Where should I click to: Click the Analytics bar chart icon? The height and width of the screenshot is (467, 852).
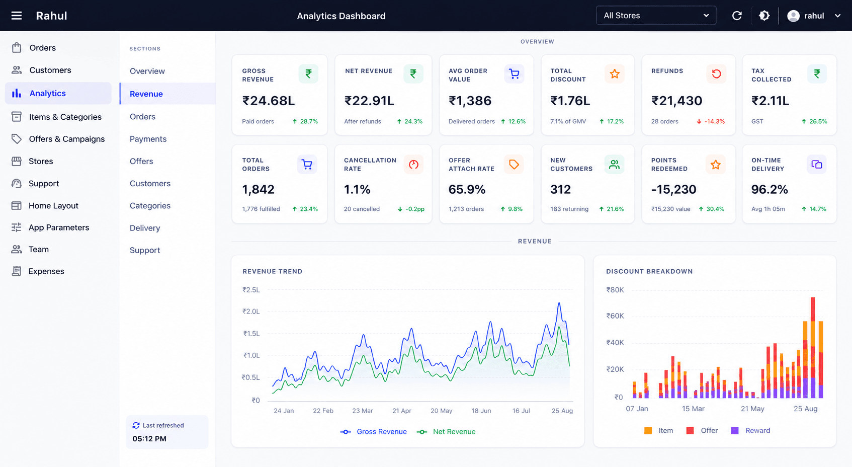point(17,93)
